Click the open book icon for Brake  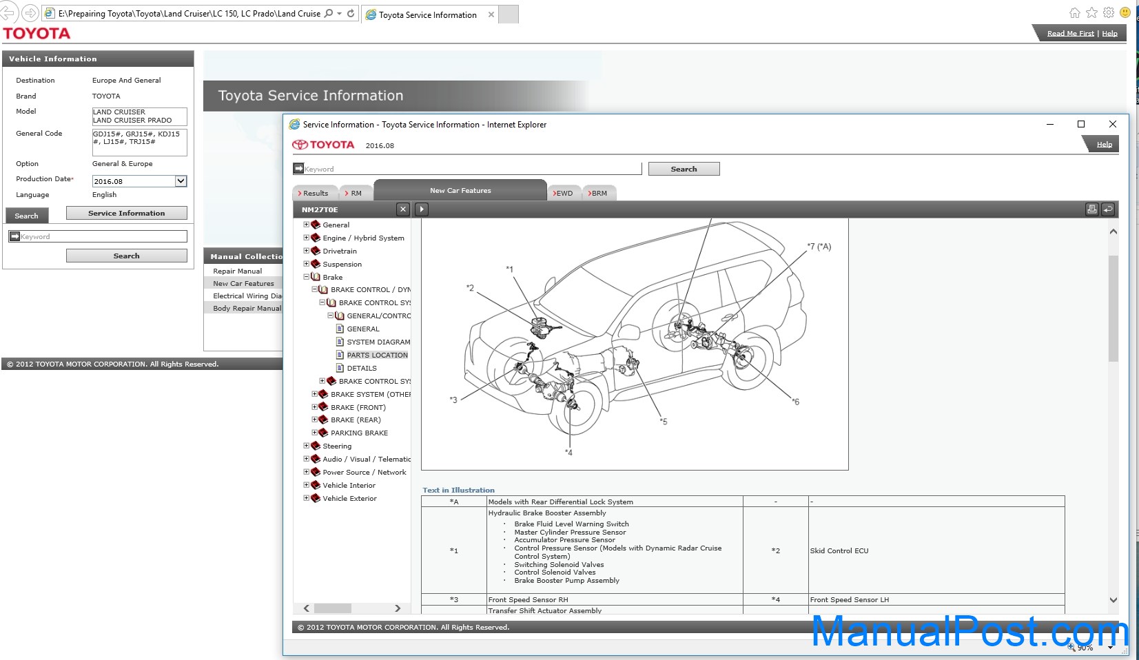(x=316, y=277)
